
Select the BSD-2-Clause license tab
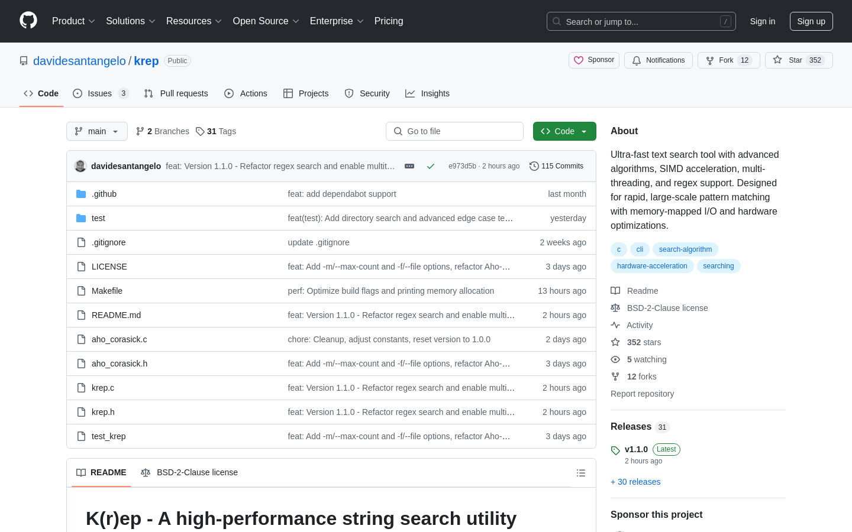tap(189, 472)
